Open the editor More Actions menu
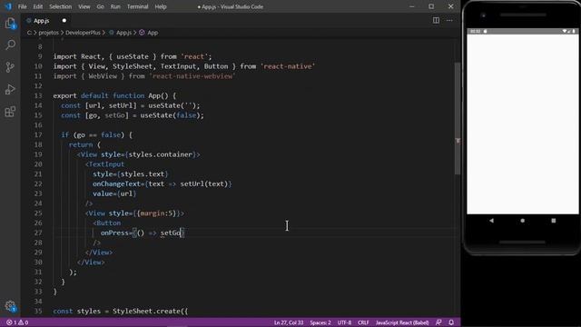The image size is (581, 327). (x=449, y=21)
